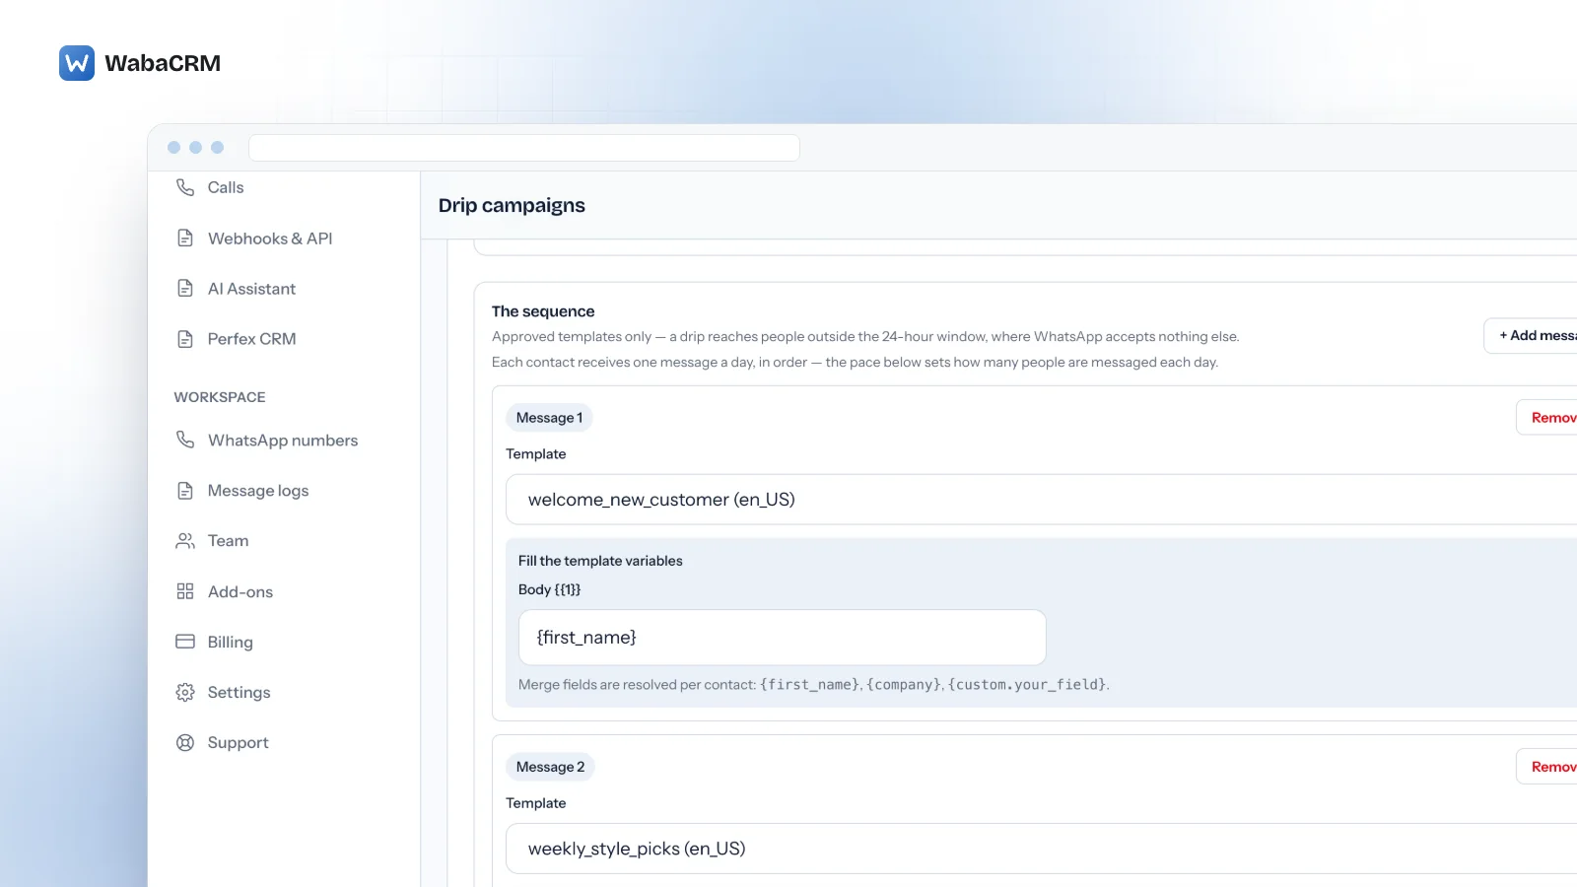Click the Drip campaigns heading
Screen dimensions: 1577x887
(512, 206)
